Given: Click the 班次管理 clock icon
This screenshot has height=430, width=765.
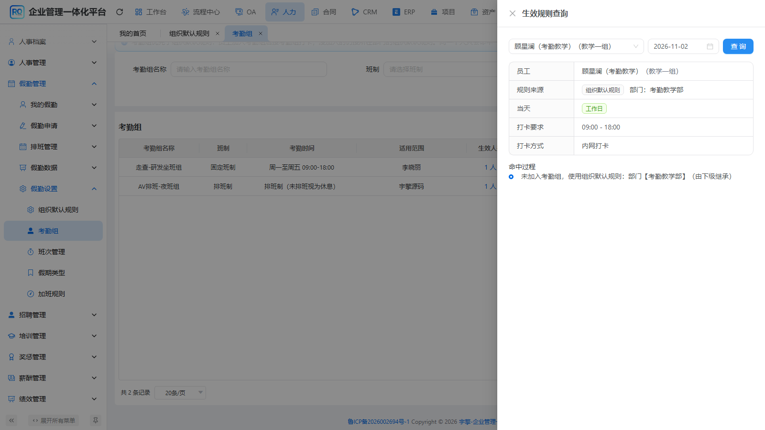Looking at the screenshot, I should (31, 252).
